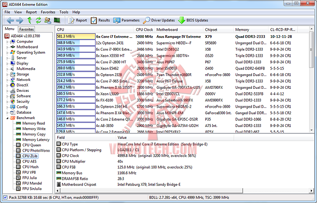Select the CPU Multiplier field row

(144, 161)
